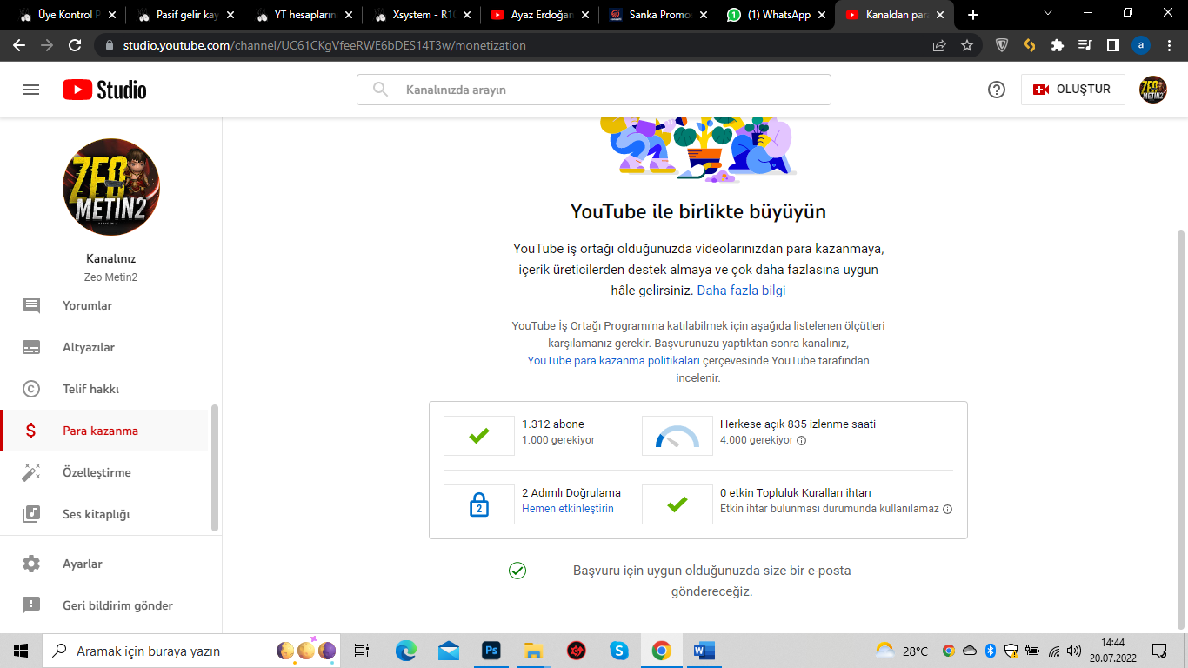Click the Hemen etkinleştirin link
Screen dimensions: 1188x668
tap(568, 509)
